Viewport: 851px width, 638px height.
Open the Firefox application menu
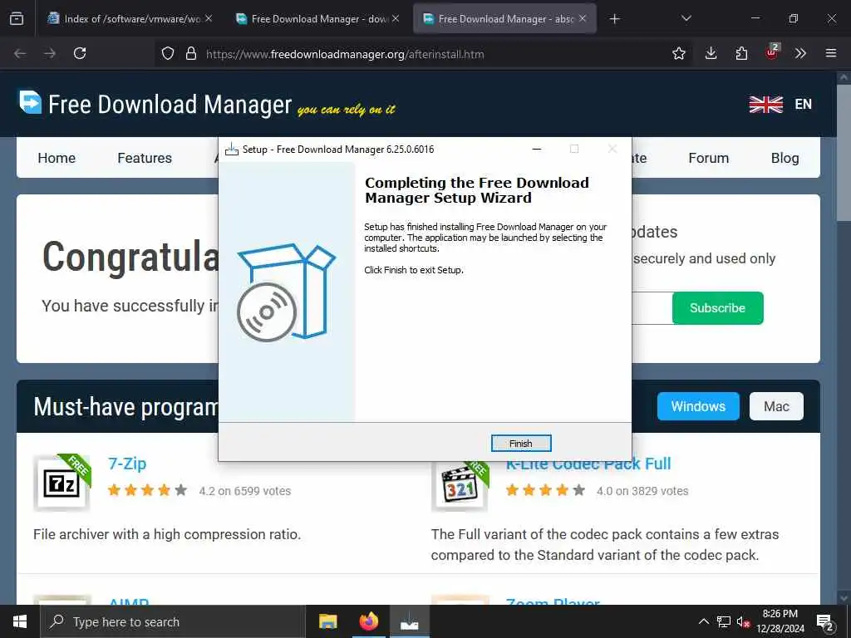coord(831,53)
